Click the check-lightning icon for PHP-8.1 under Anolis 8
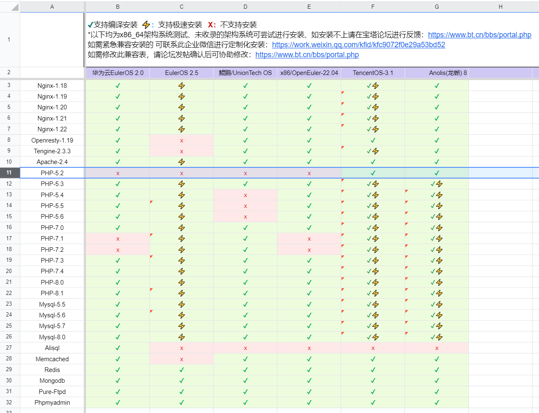 click(437, 293)
